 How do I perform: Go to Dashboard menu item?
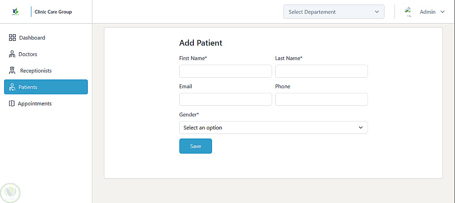pyautogui.click(x=32, y=38)
